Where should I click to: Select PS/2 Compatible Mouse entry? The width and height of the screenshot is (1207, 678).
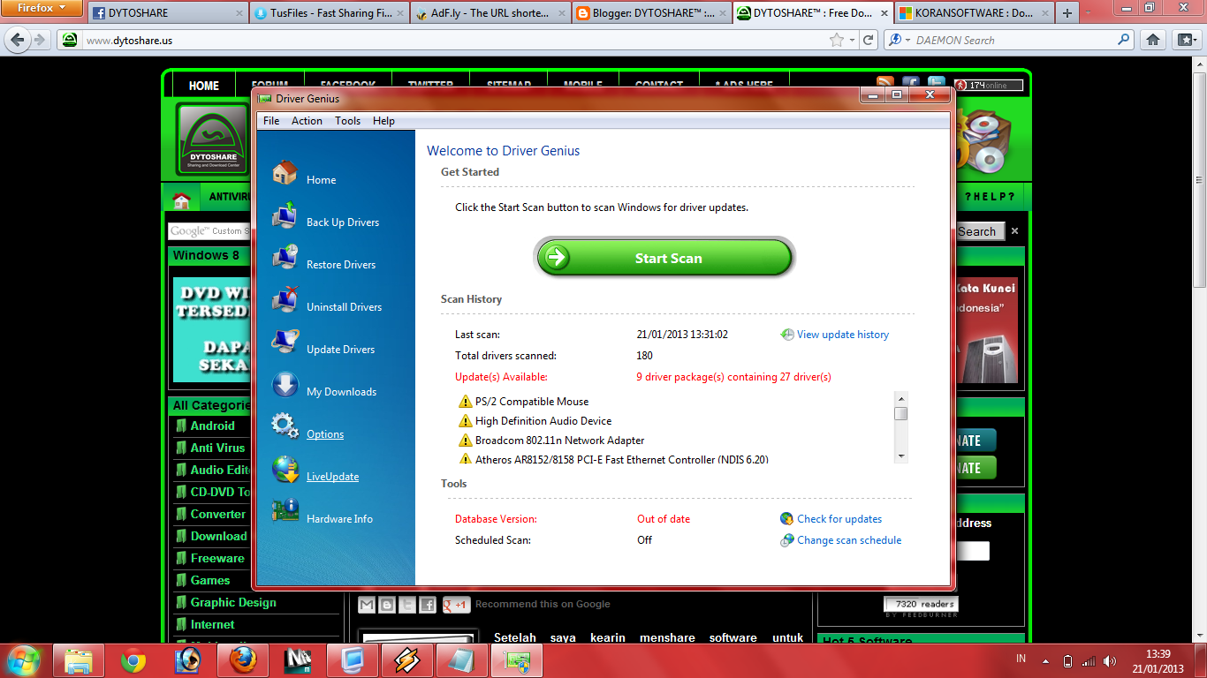(532, 402)
